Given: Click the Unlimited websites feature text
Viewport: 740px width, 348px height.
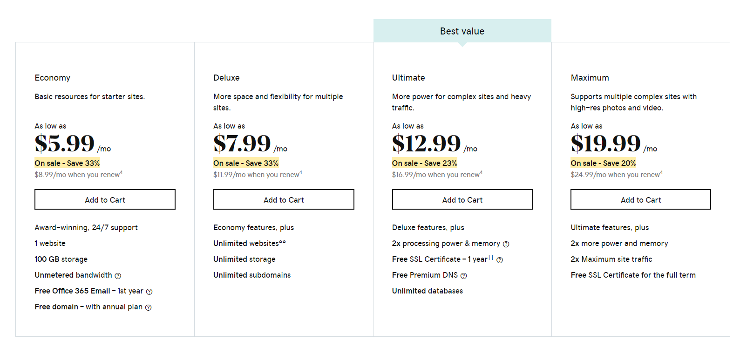Looking at the screenshot, I should click(x=249, y=243).
